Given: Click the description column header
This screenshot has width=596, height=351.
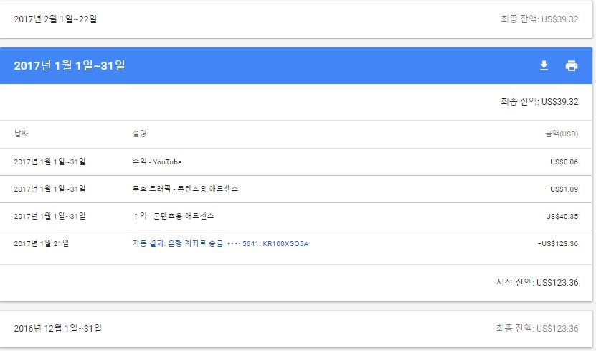Looking at the screenshot, I should pos(139,134).
